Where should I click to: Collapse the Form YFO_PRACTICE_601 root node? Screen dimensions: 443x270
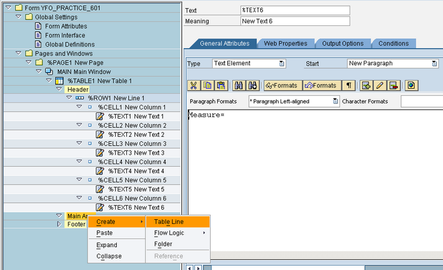coord(8,8)
